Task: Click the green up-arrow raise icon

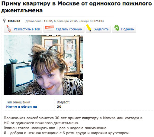Action: click(117, 28)
